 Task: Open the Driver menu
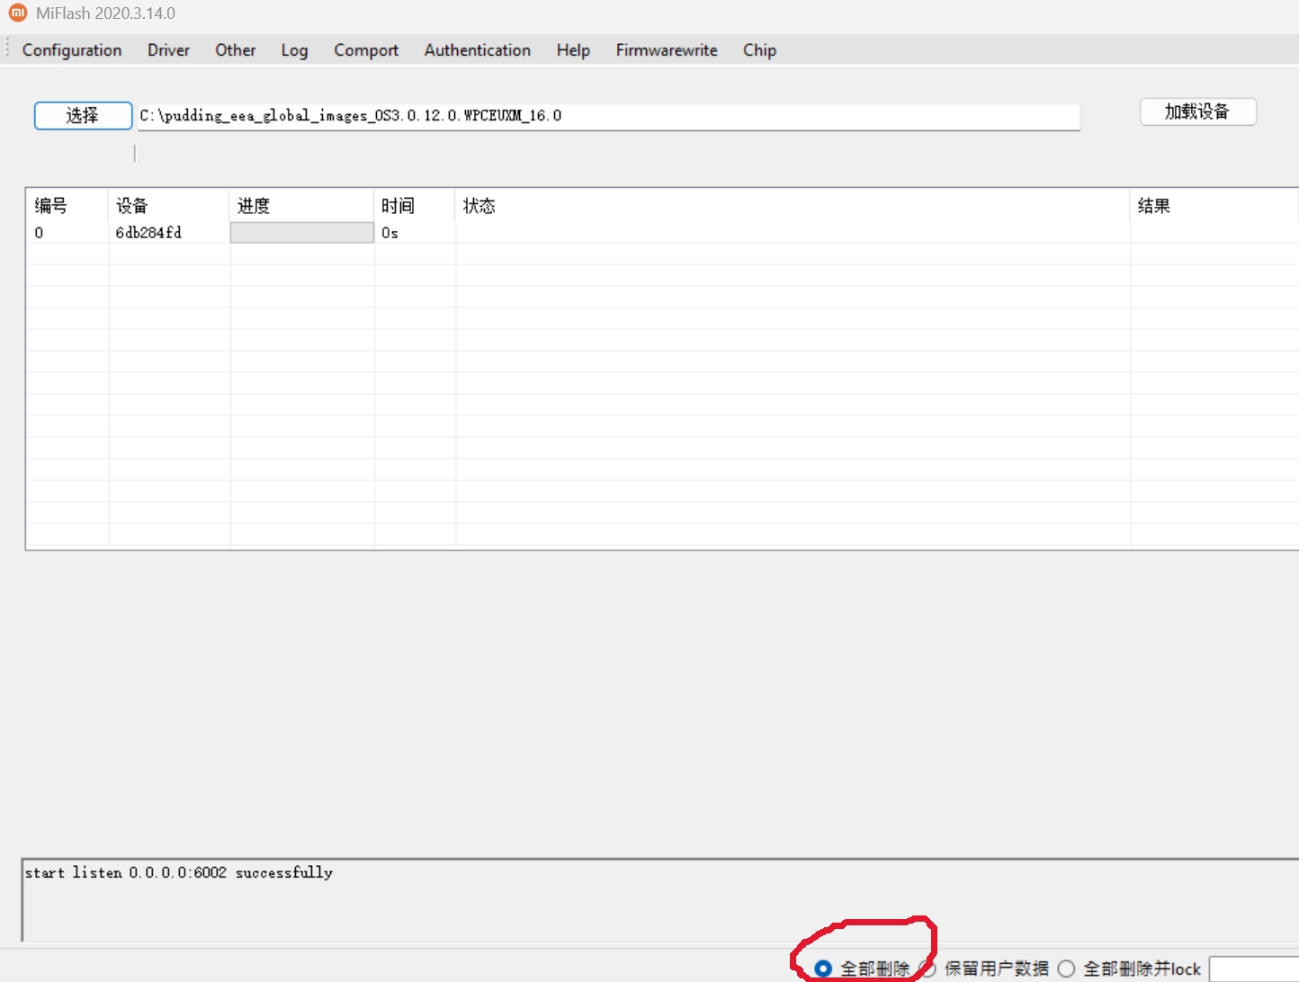point(168,50)
